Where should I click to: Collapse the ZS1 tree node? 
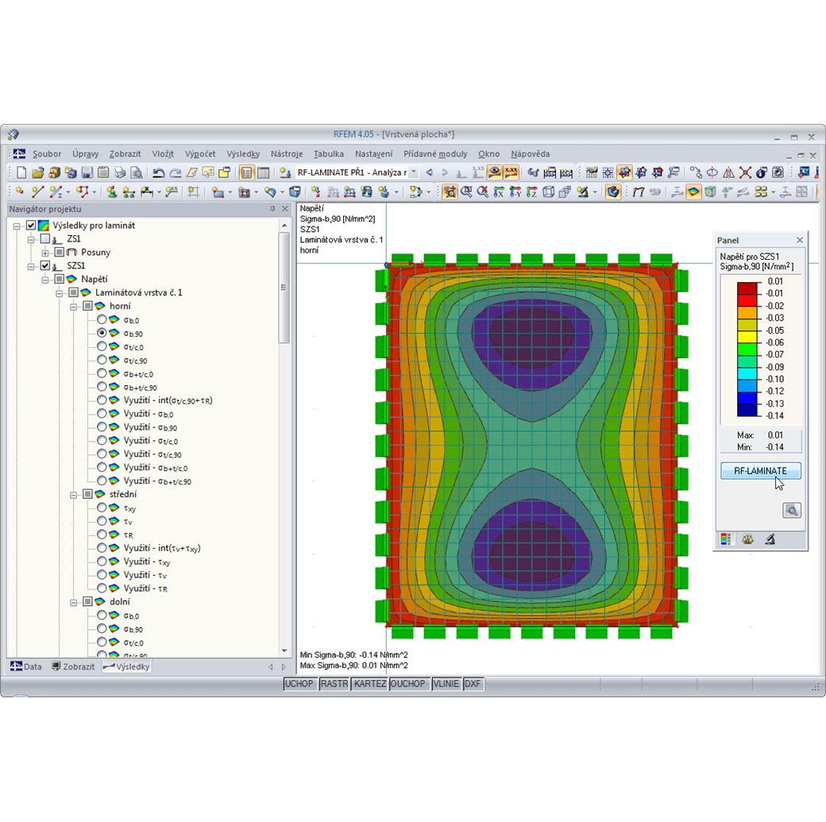[x=31, y=239]
